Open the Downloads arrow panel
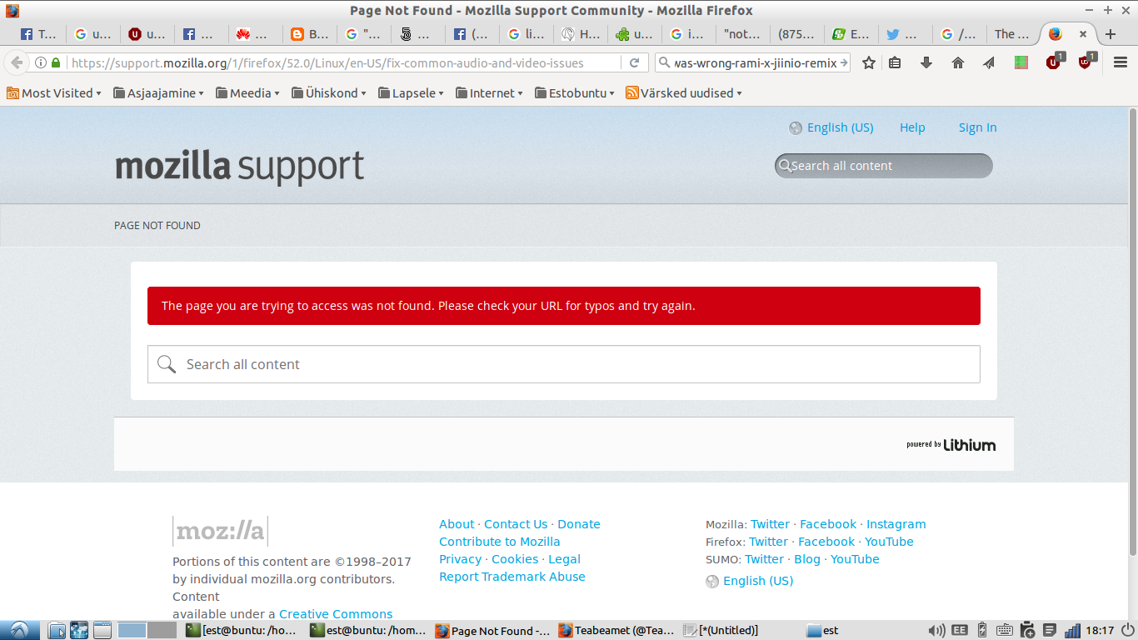Image resolution: width=1138 pixels, height=640 pixels. 926,62
